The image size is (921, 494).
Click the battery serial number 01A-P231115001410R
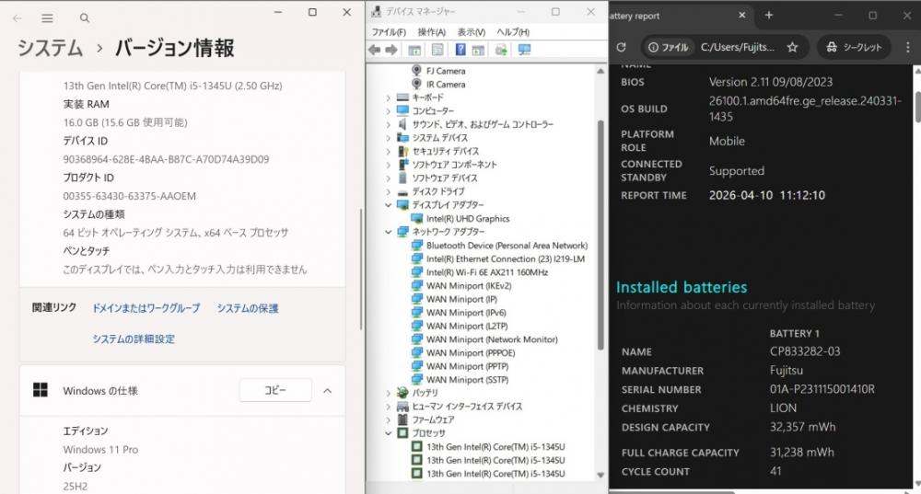pos(822,389)
